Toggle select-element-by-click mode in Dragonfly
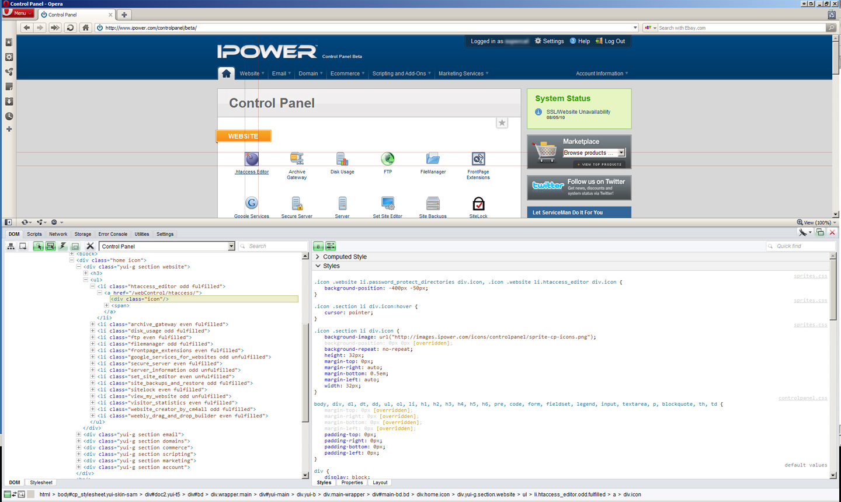841x502 pixels. coord(38,246)
